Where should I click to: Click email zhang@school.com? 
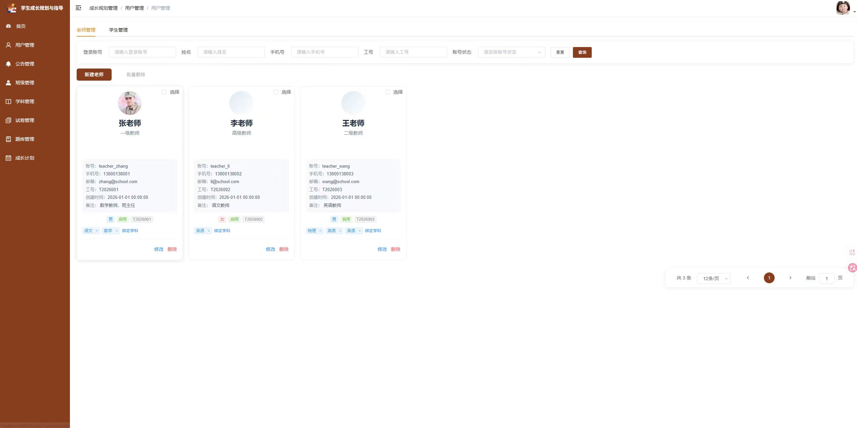pyautogui.click(x=118, y=182)
